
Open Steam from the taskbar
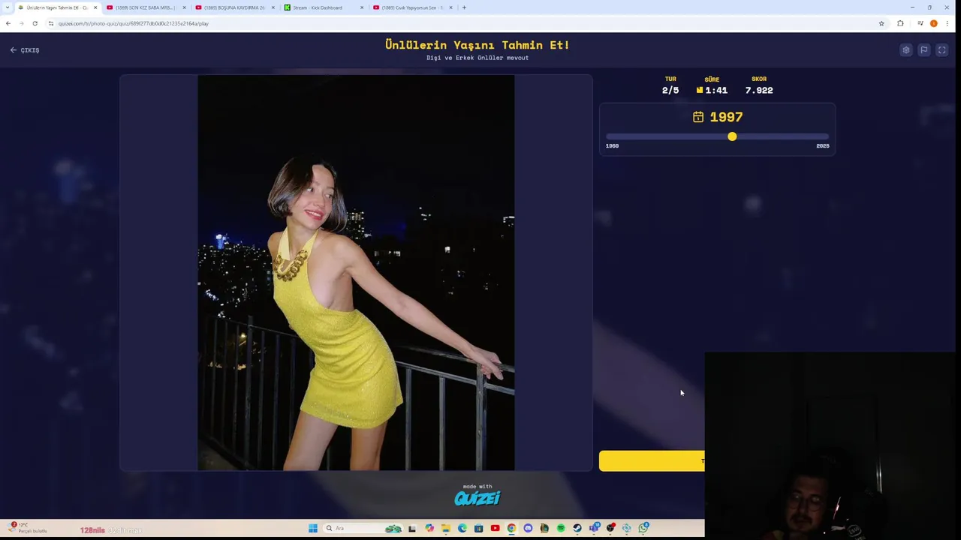point(577,528)
